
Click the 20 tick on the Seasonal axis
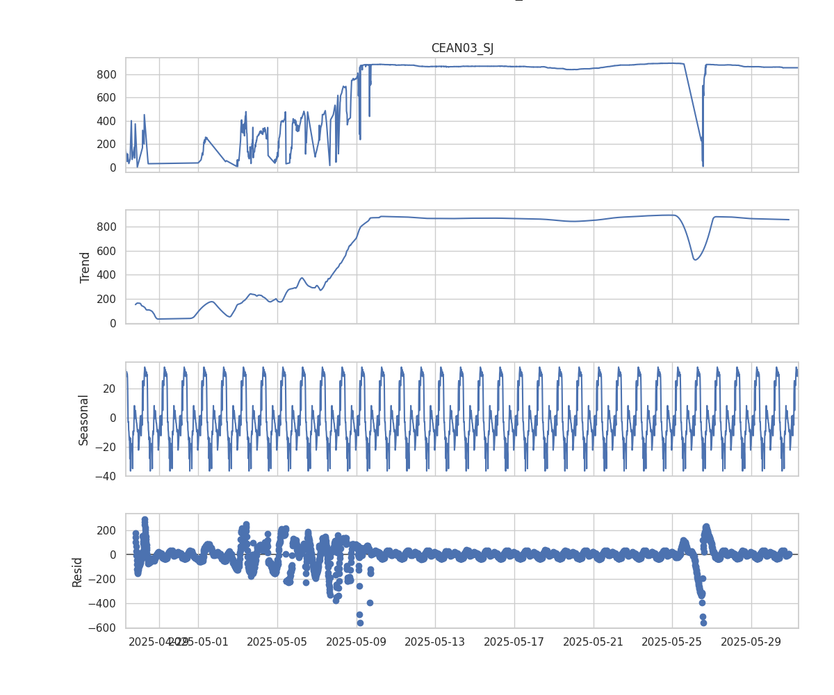coord(111,389)
